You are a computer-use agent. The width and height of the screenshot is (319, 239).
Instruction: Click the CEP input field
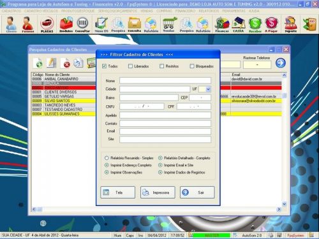(x=200, y=98)
